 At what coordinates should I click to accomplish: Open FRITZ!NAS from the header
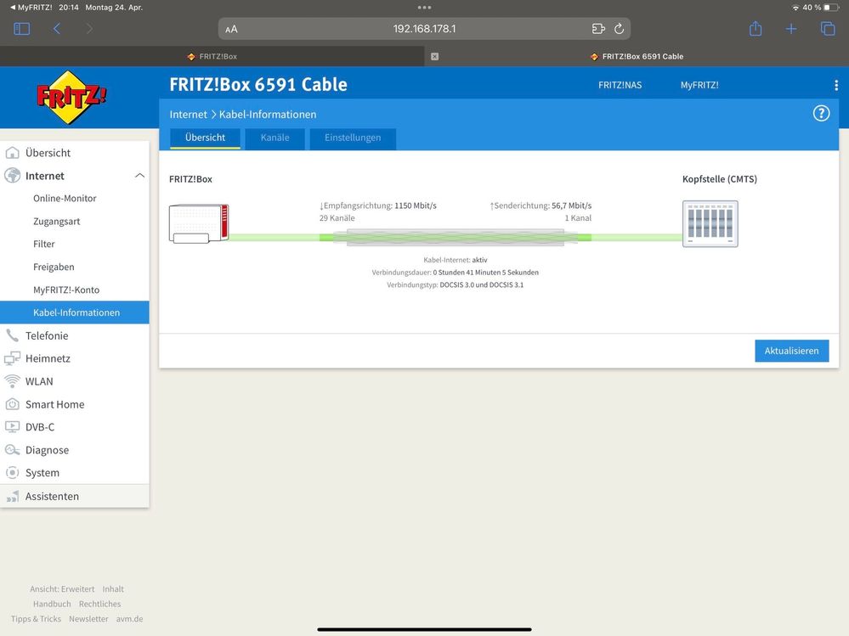pyautogui.click(x=620, y=85)
